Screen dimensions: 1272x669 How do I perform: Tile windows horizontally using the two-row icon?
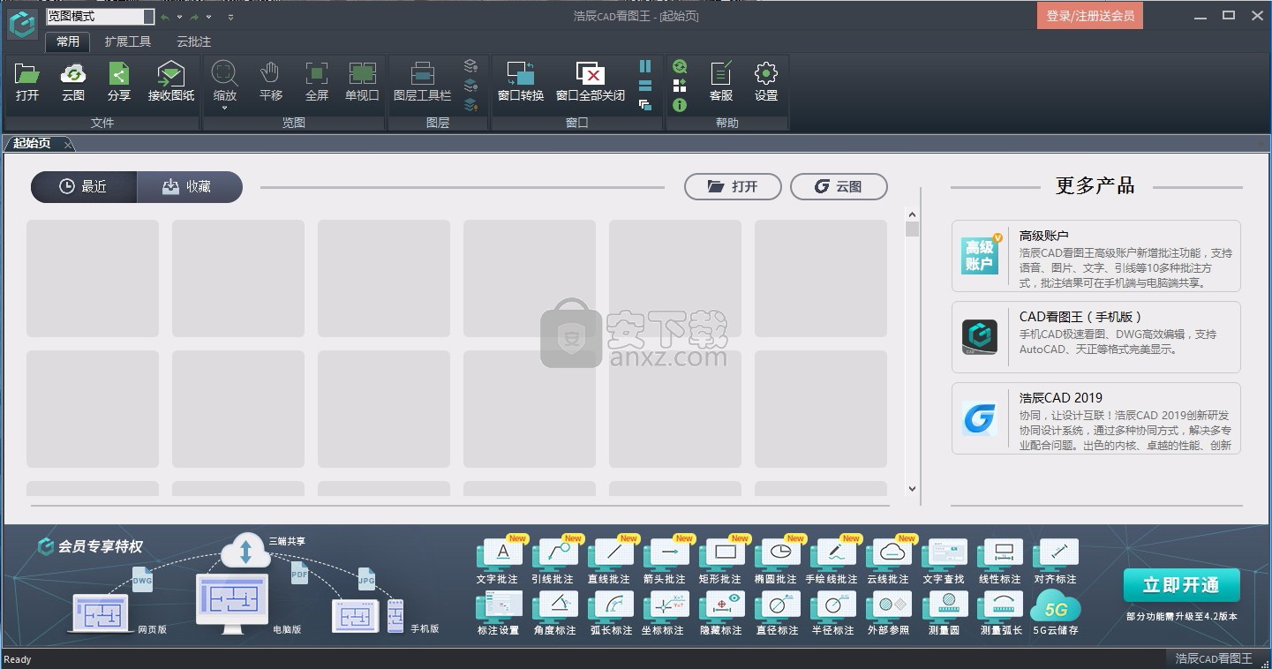coord(645,86)
